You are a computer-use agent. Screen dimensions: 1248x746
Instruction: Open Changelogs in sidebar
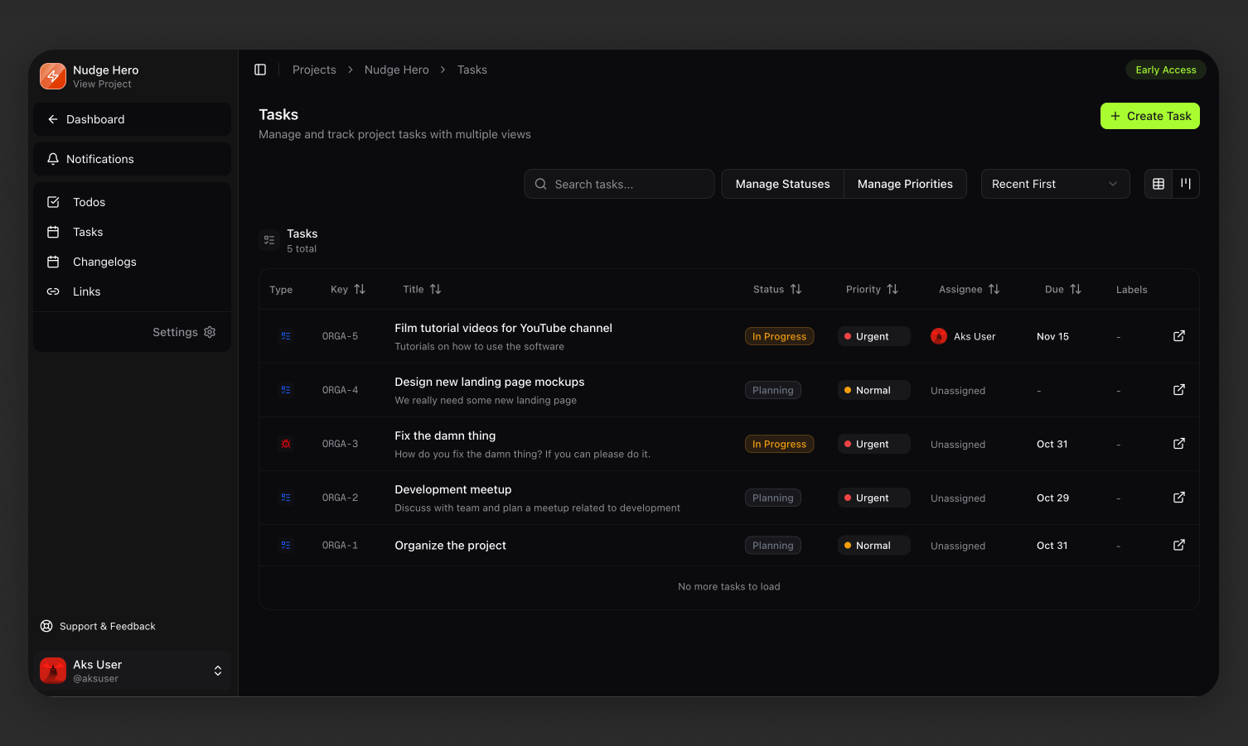[132, 262]
